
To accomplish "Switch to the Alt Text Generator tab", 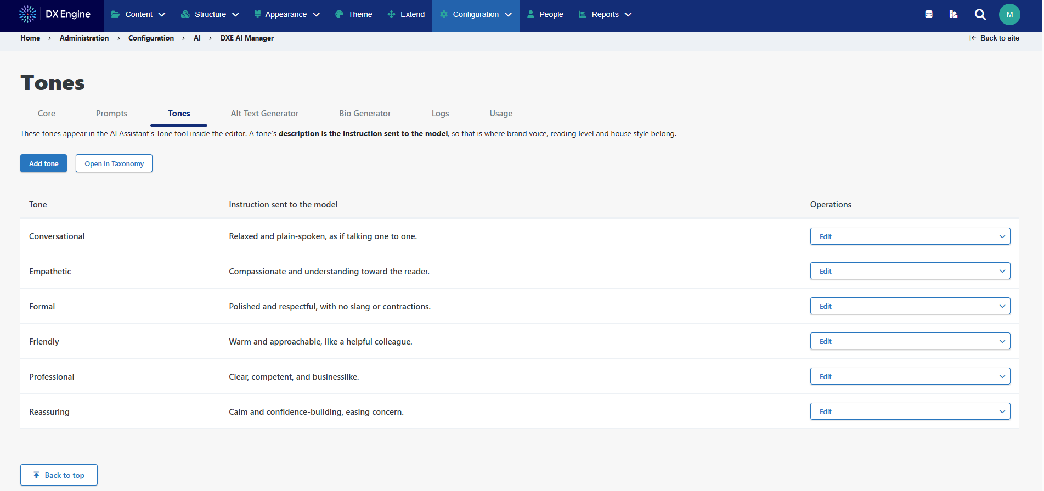I will (264, 114).
